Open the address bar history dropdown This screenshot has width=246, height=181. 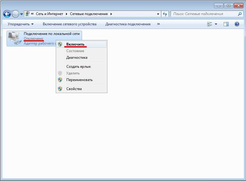158,14
